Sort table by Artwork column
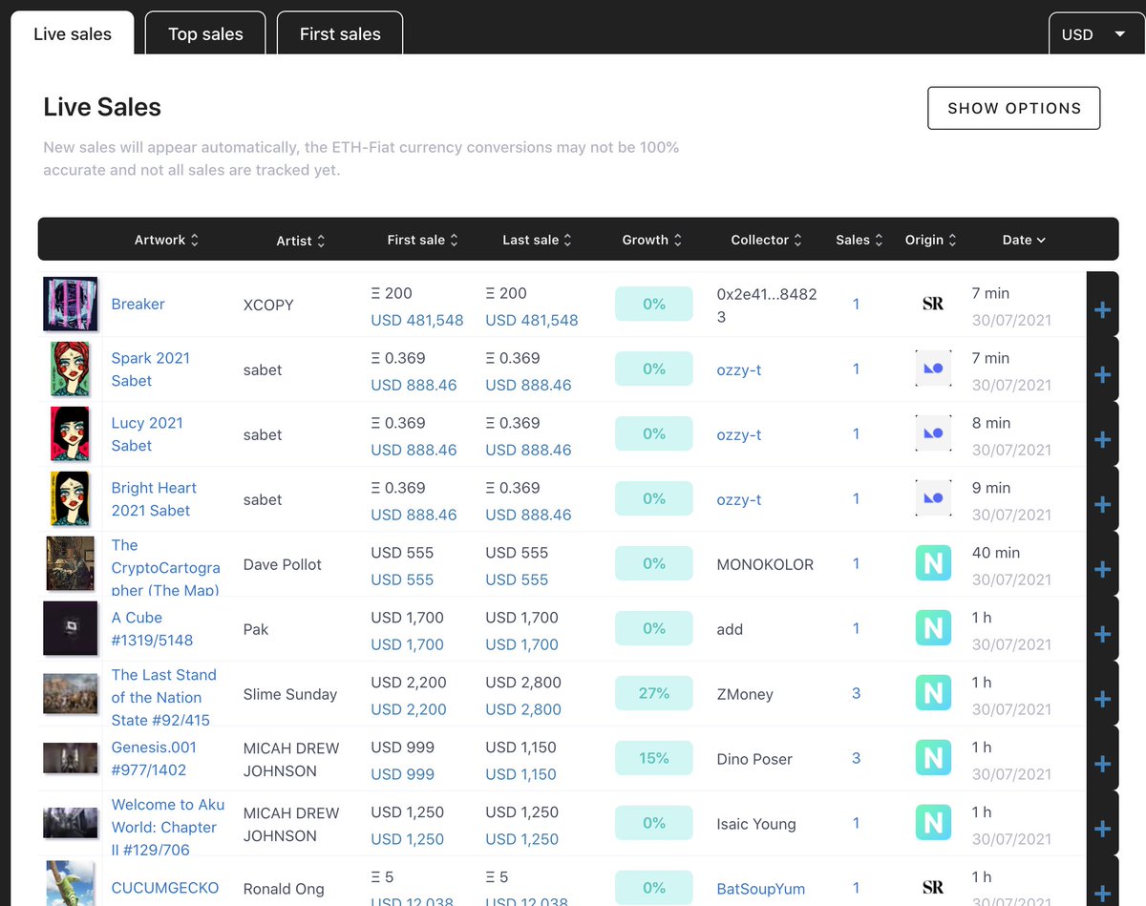 [x=166, y=240]
